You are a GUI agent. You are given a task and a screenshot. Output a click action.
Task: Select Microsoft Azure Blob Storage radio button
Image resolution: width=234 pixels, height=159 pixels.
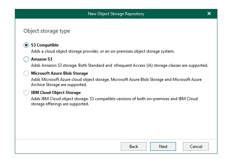click(x=26, y=73)
